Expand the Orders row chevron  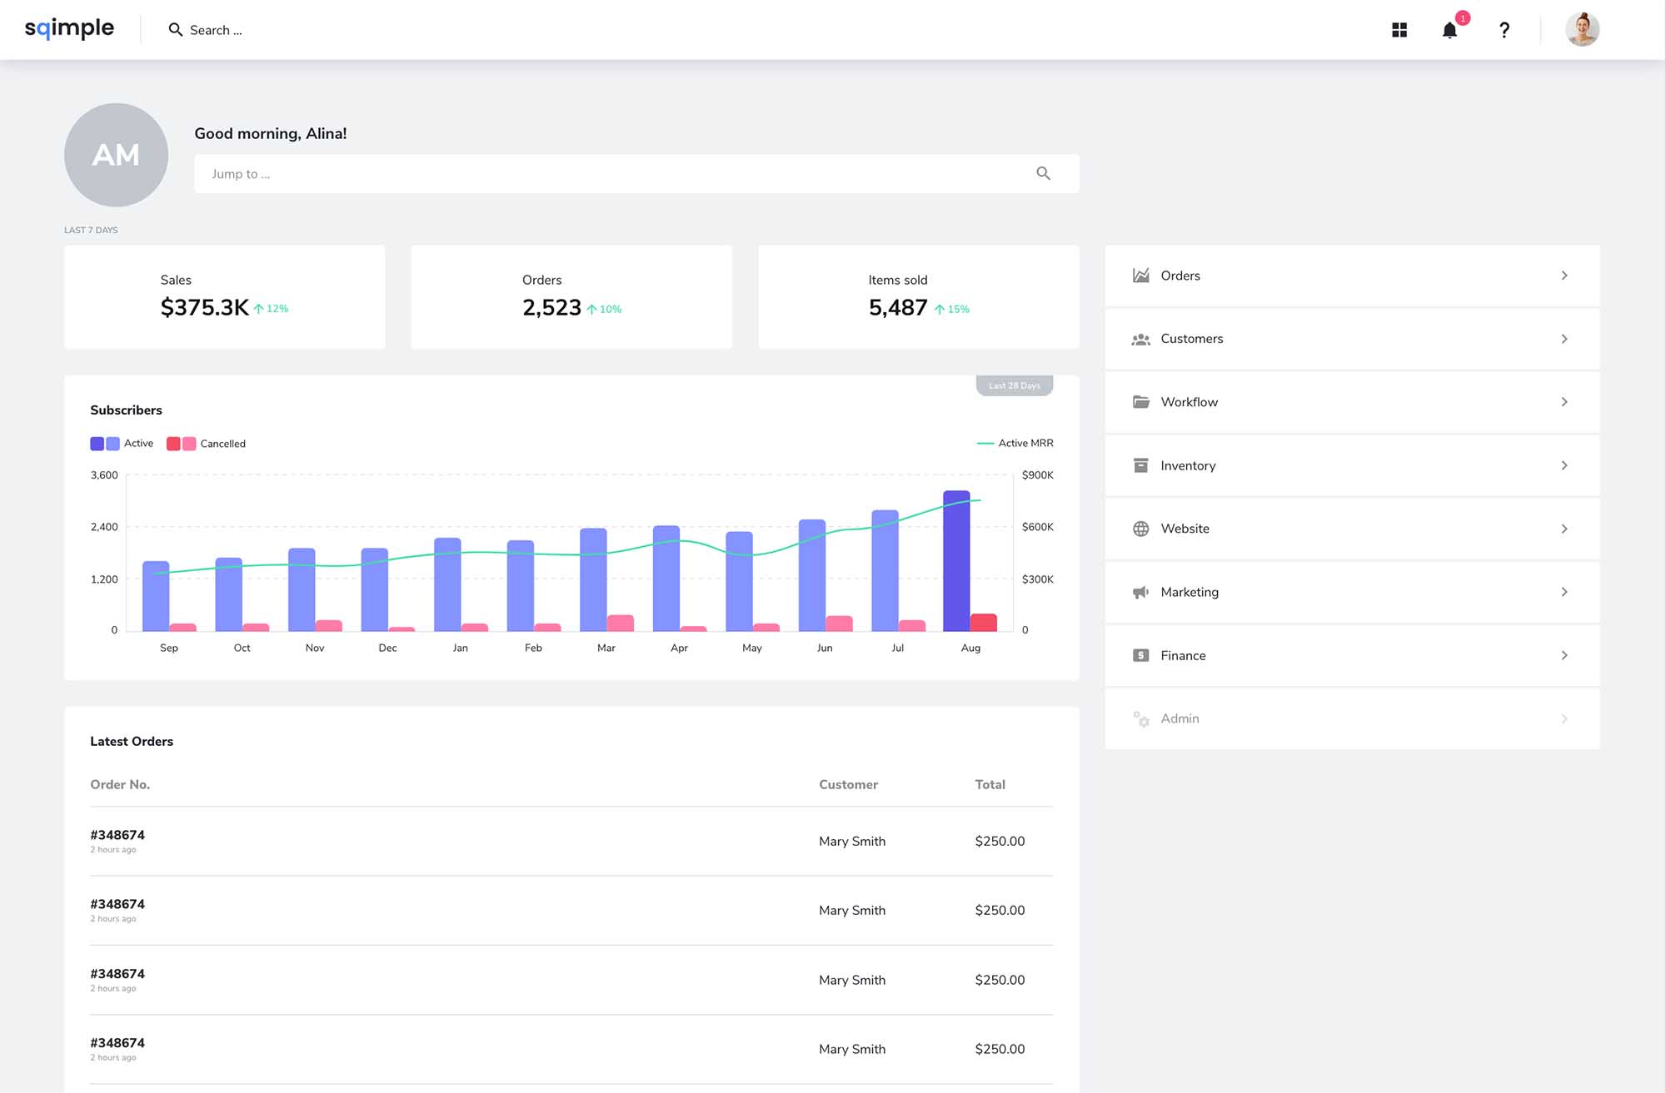1564,276
